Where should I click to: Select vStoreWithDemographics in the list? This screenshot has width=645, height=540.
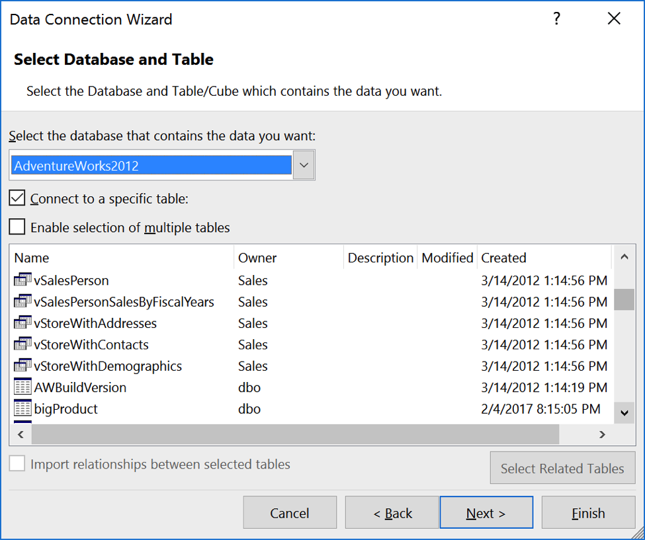click(108, 366)
